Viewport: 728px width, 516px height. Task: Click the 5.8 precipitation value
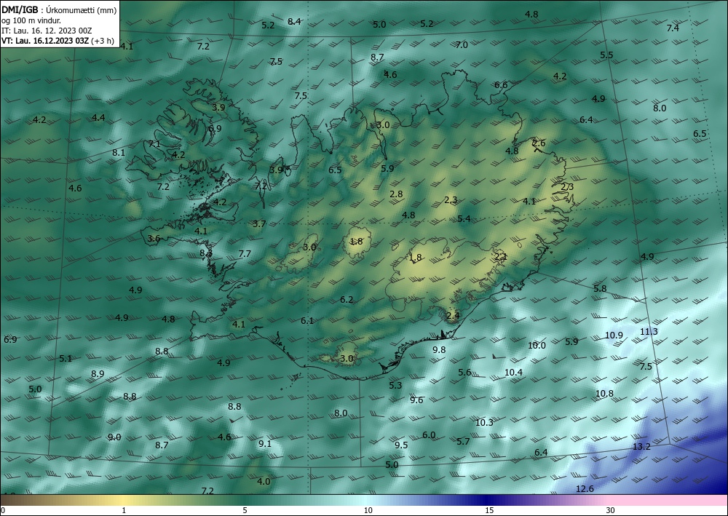pos(600,289)
